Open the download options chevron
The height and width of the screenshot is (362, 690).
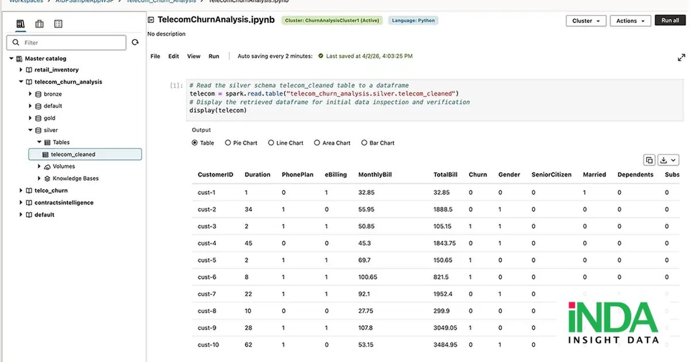coord(674,160)
